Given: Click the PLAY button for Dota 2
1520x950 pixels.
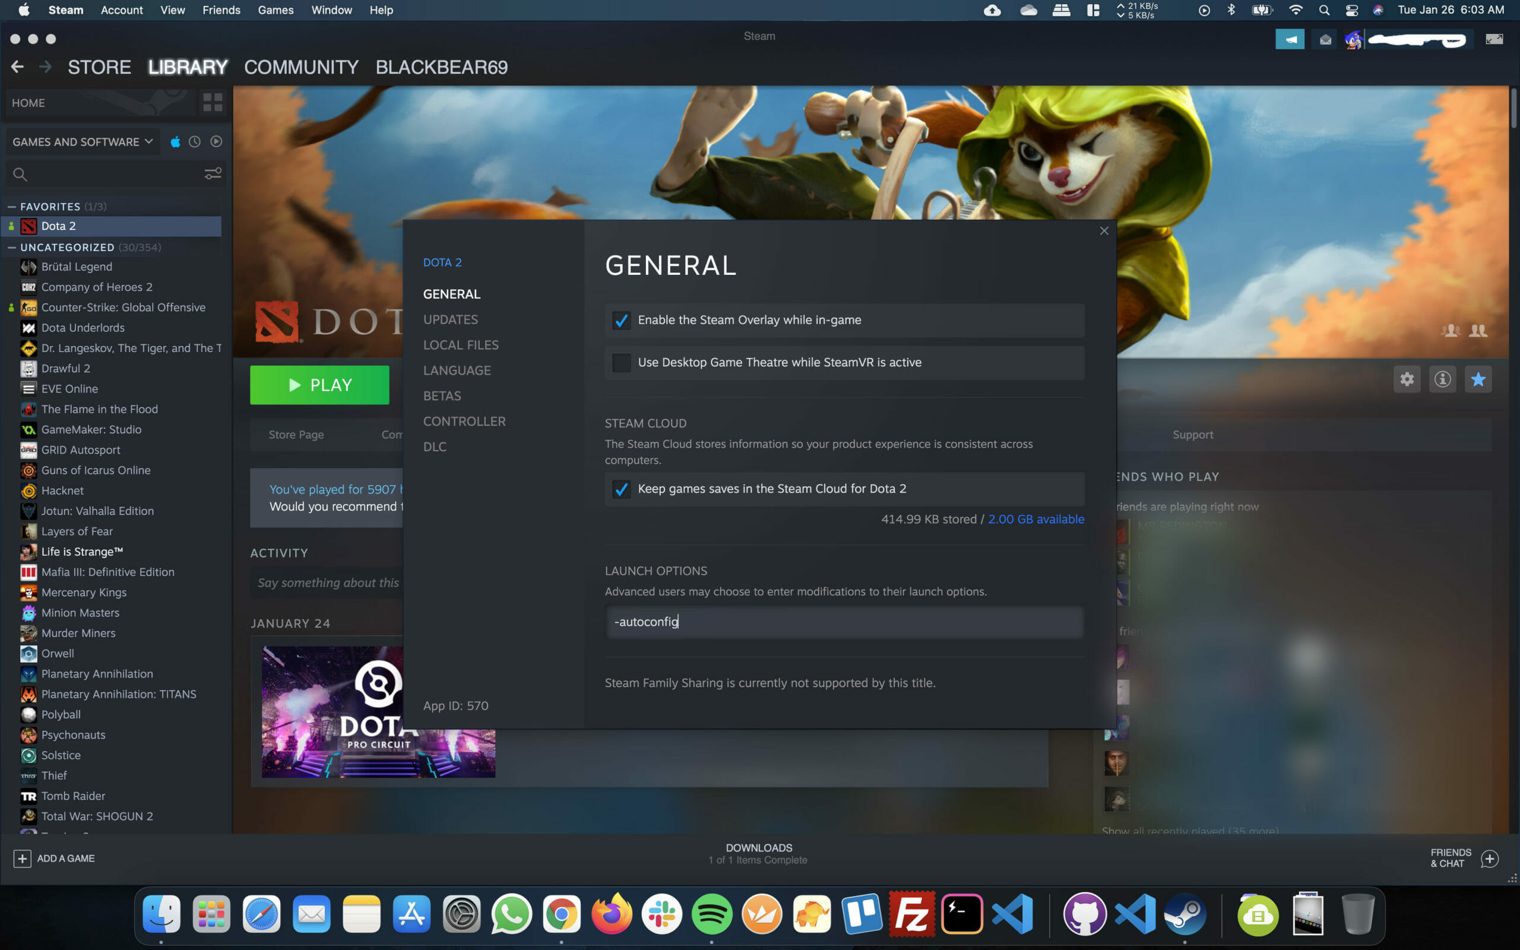Looking at the screenshot, I should pyautogui.click(x=319, y=384).
